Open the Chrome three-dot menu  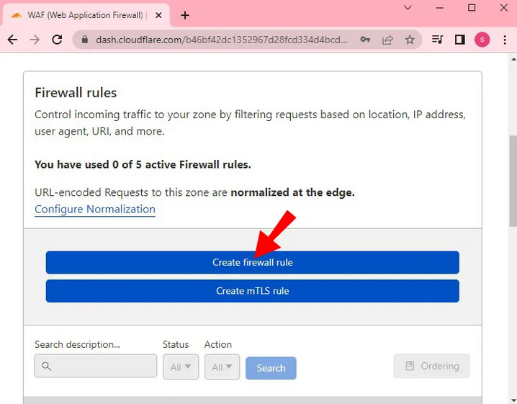[x=503, y=40]
